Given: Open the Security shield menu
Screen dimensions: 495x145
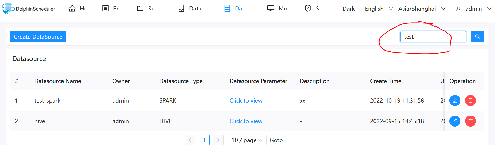Looking at the screenshot, I should (308, 9).
